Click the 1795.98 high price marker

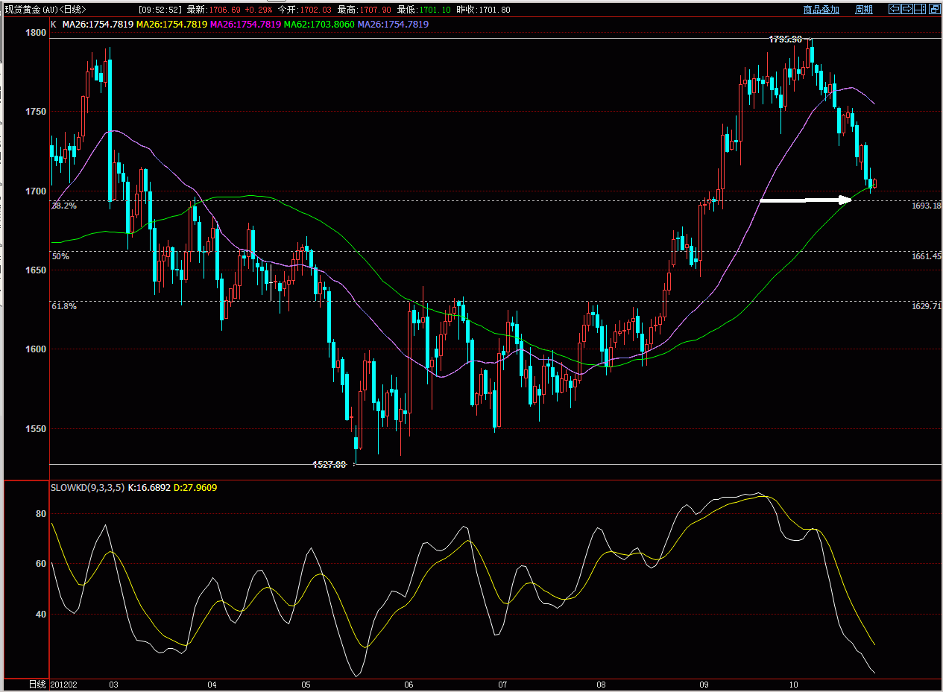pyautogui.click(x=786, y=39)
